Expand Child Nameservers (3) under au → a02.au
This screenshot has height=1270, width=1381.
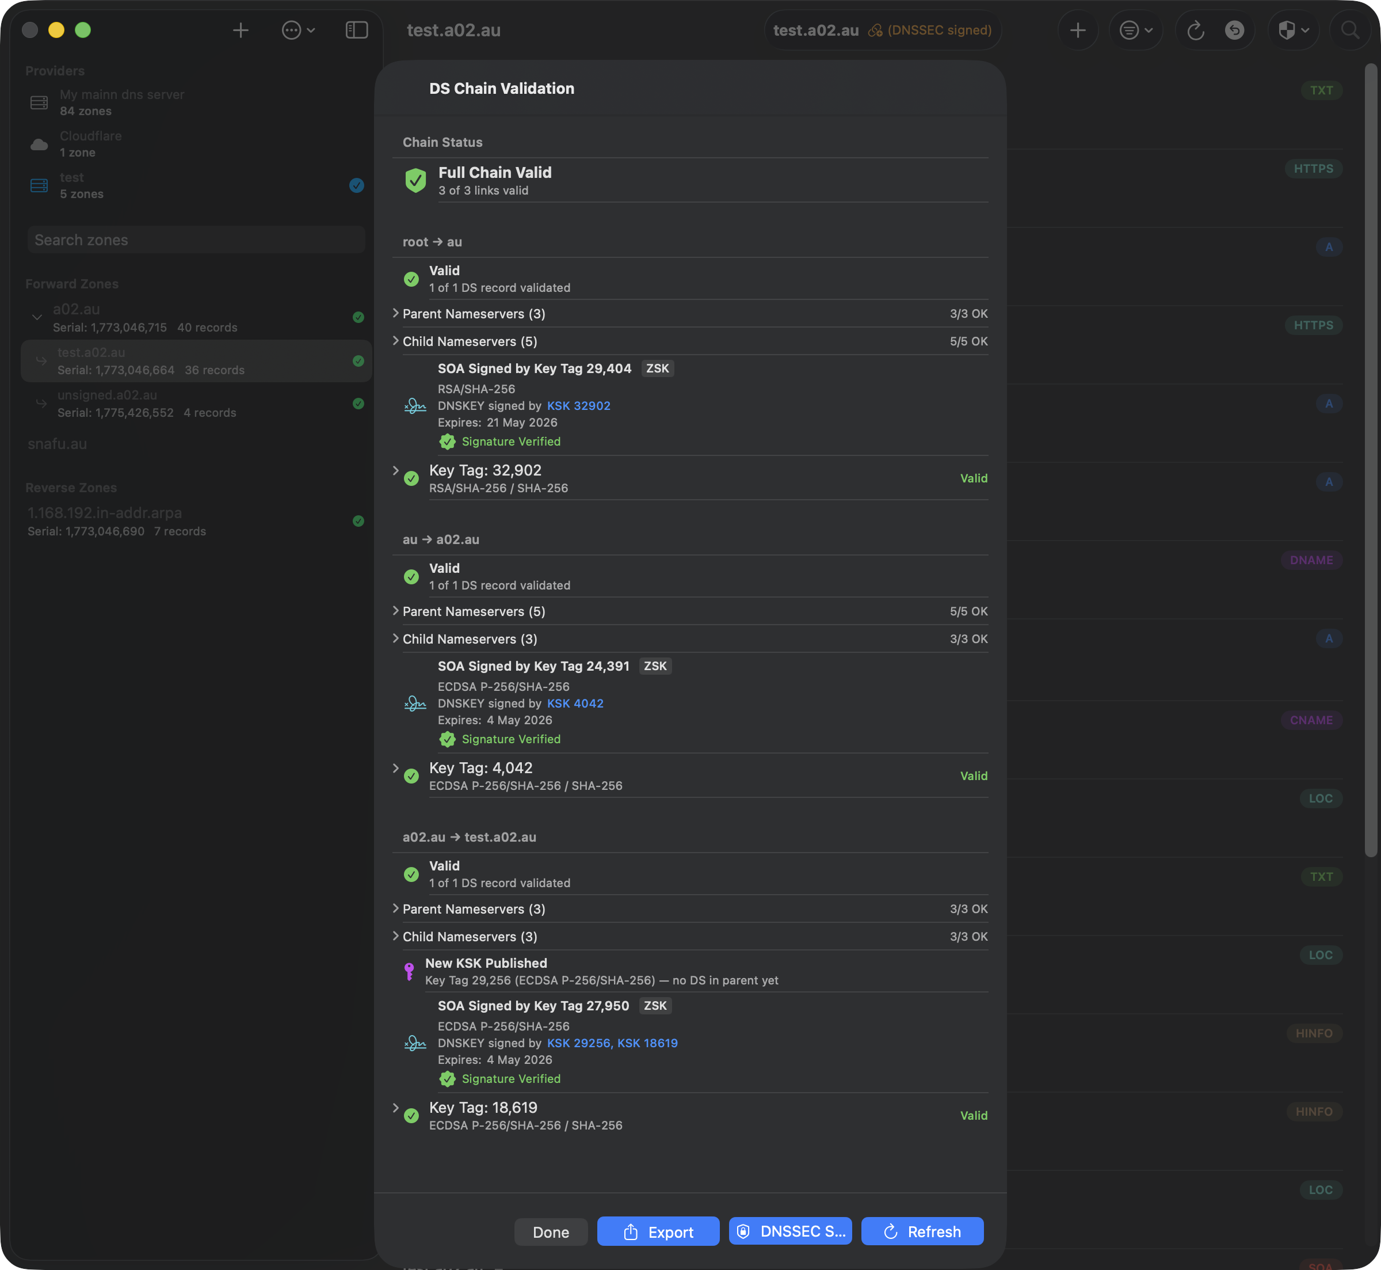pyautogui.click(x=395, y=638)
